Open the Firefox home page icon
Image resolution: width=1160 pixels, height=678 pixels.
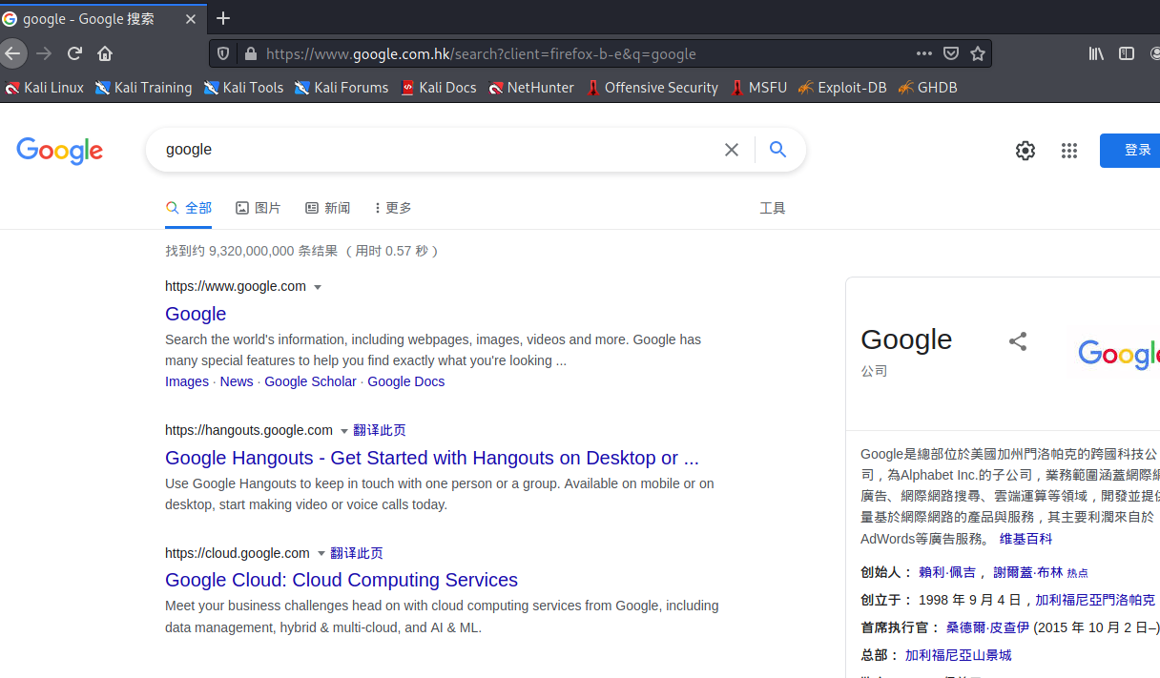coord(105,53)
